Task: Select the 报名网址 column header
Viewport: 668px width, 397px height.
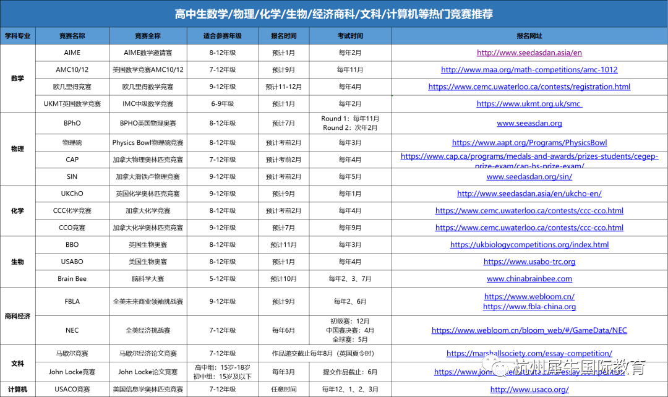Action: click(x=529, y=36)
